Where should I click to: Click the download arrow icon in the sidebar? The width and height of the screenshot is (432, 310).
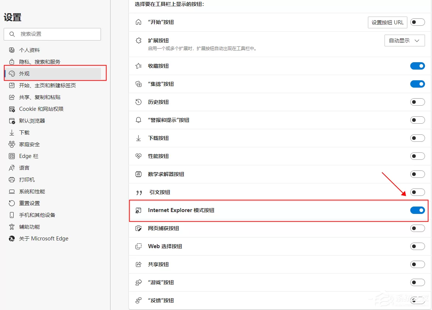click(x=11, y=133)
